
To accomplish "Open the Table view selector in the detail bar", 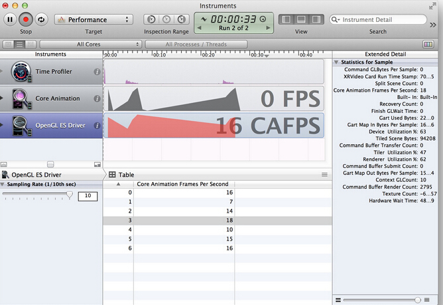I will pyautogui.click(x=122, y=174).
